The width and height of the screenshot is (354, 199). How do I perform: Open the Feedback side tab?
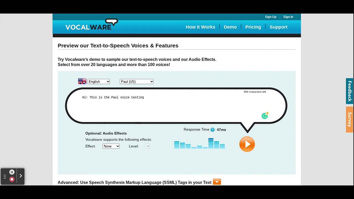(x=350, y=91)
